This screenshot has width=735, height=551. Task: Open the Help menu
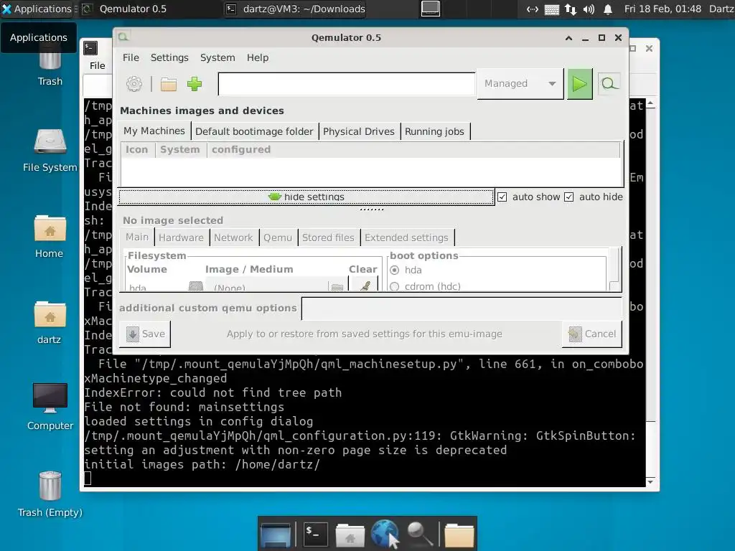pos(258,57)
